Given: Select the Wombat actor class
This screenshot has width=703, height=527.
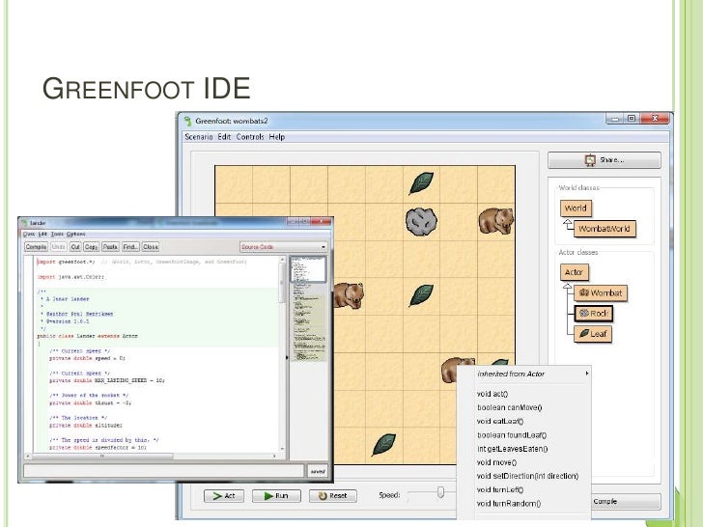Looking at the screenshot, I should point(601,293).
